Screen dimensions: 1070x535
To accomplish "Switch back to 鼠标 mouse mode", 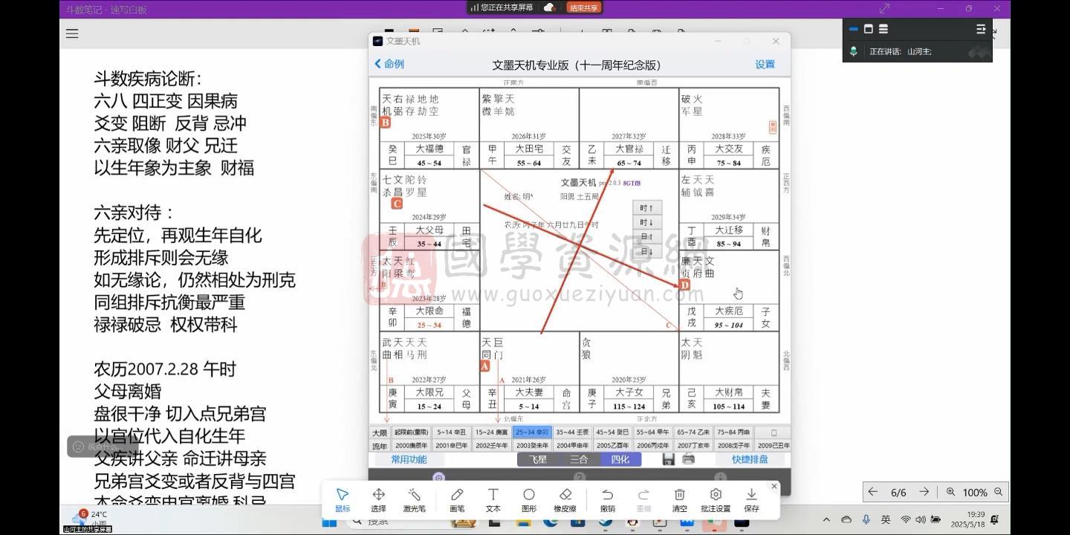I will click(x=343, y=499).
